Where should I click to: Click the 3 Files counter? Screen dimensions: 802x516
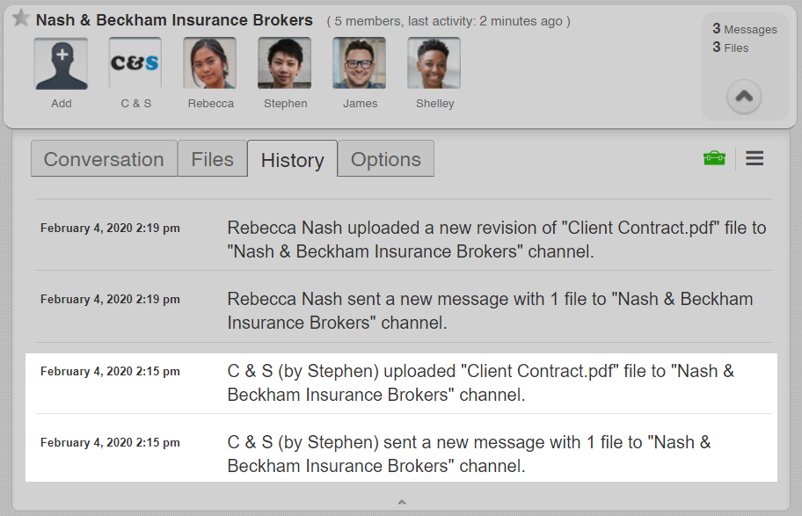tap(730, 47)
